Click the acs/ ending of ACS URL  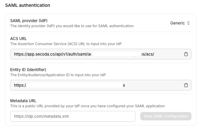[x=150, y=54]
